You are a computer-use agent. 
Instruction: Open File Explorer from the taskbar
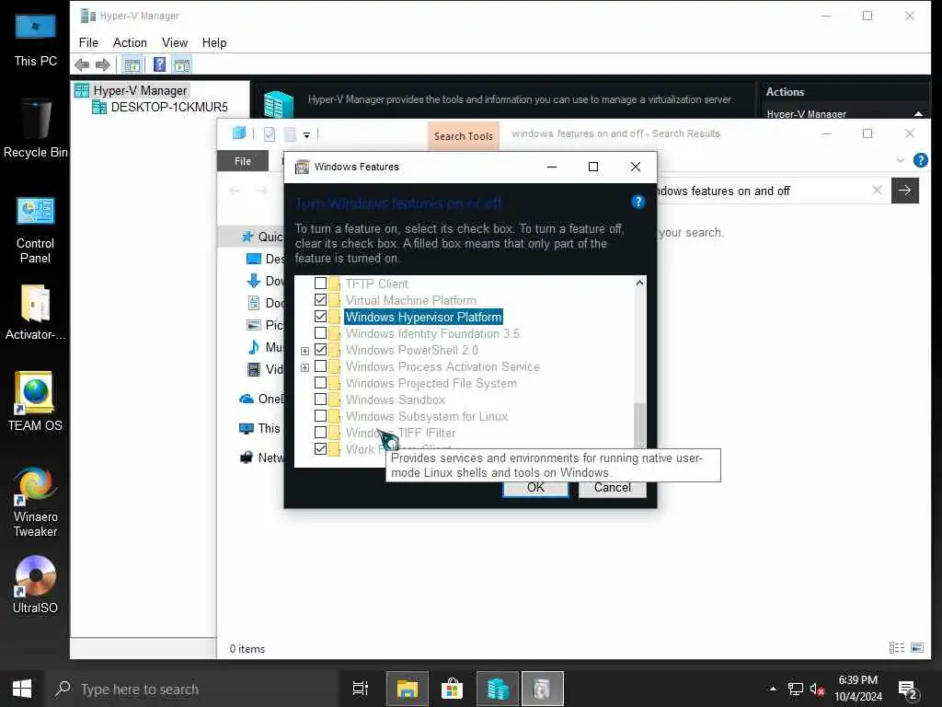(x=407, y=689)
